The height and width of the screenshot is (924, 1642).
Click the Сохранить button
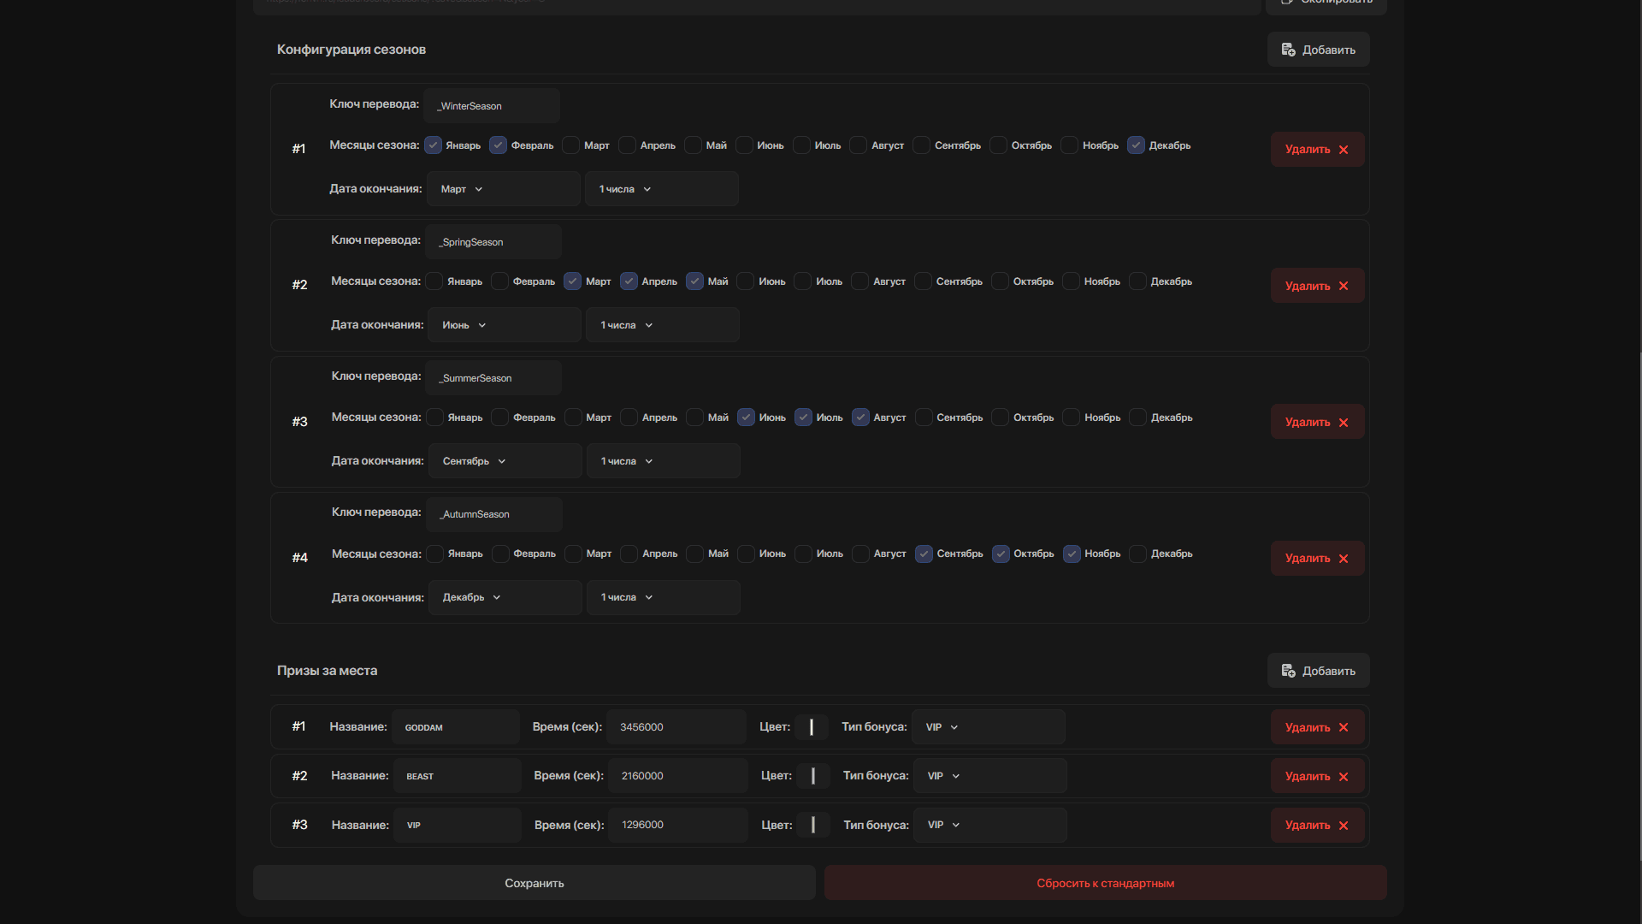click(x=535, y=883)
